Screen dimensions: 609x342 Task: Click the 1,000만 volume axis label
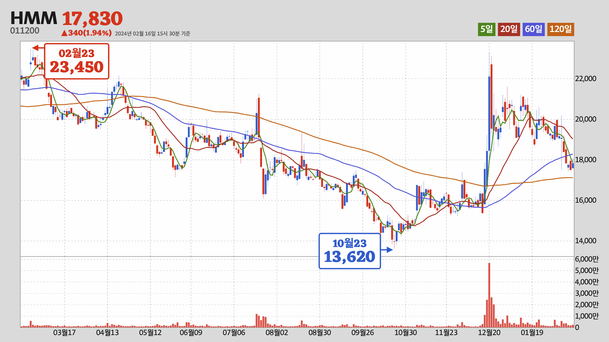[587, 316]
